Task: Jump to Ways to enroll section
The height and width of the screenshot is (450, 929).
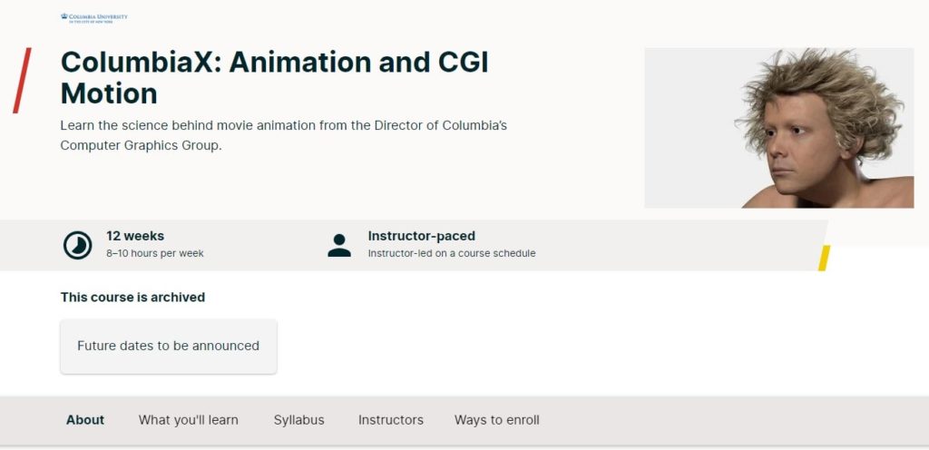Action: tap(496, 420)
